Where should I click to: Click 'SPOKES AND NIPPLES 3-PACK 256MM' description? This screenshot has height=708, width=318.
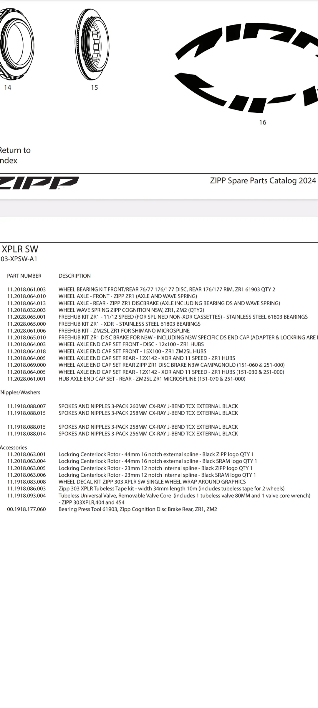click(148, 434)
